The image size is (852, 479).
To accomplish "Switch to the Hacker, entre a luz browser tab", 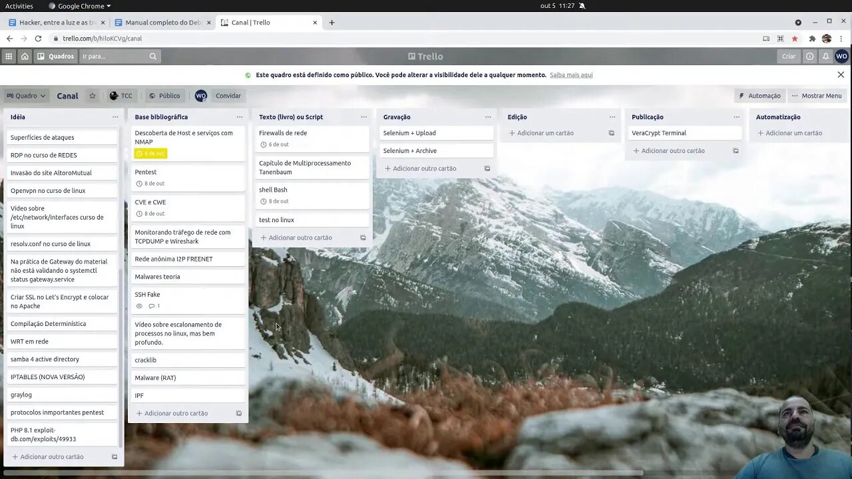I will click(57, 23).
